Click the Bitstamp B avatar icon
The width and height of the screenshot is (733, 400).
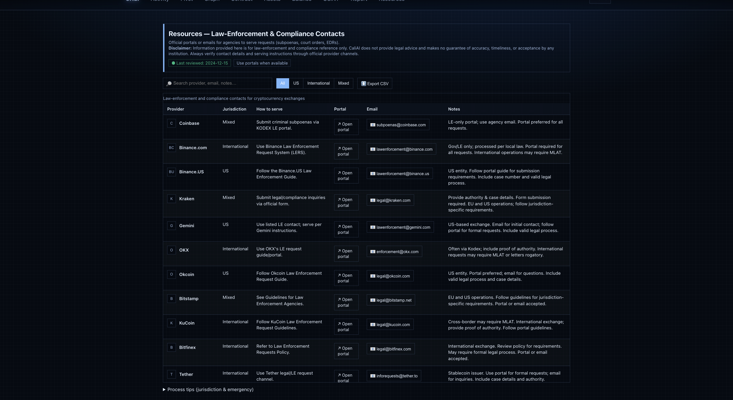click(x=171, y=299)
